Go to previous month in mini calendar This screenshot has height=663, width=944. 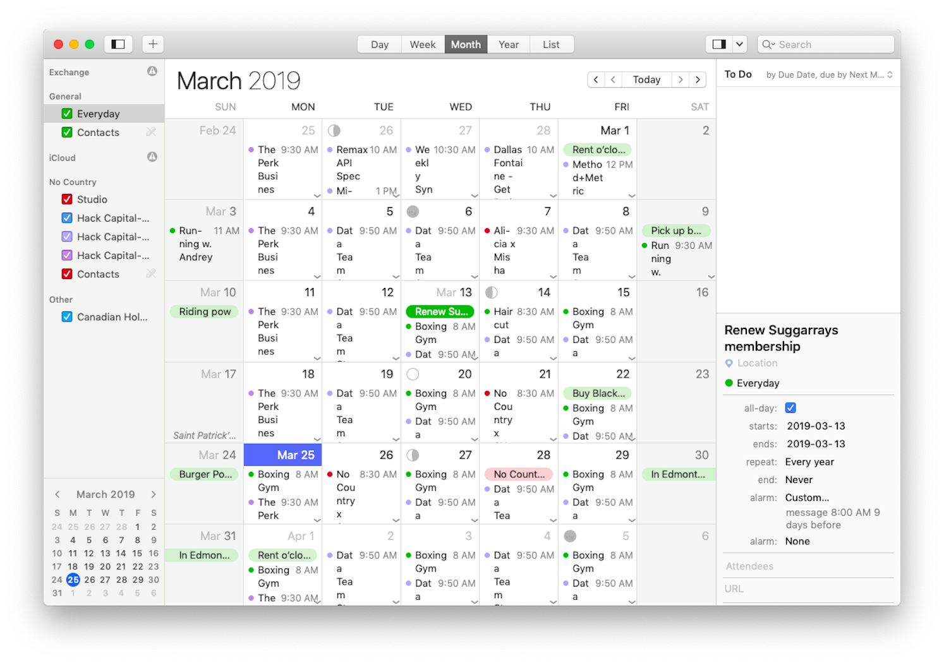[57, 494]
